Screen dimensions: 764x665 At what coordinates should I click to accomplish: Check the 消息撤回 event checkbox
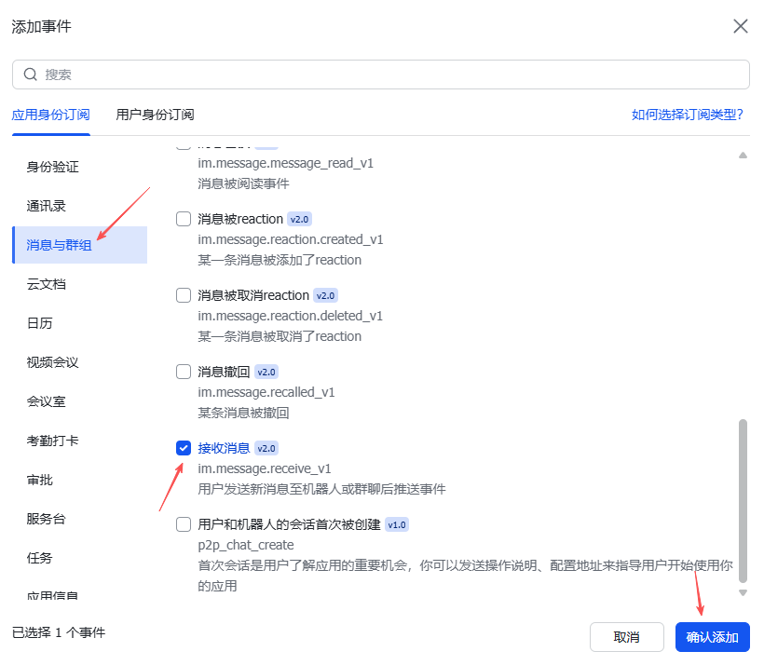pos(184,372)
